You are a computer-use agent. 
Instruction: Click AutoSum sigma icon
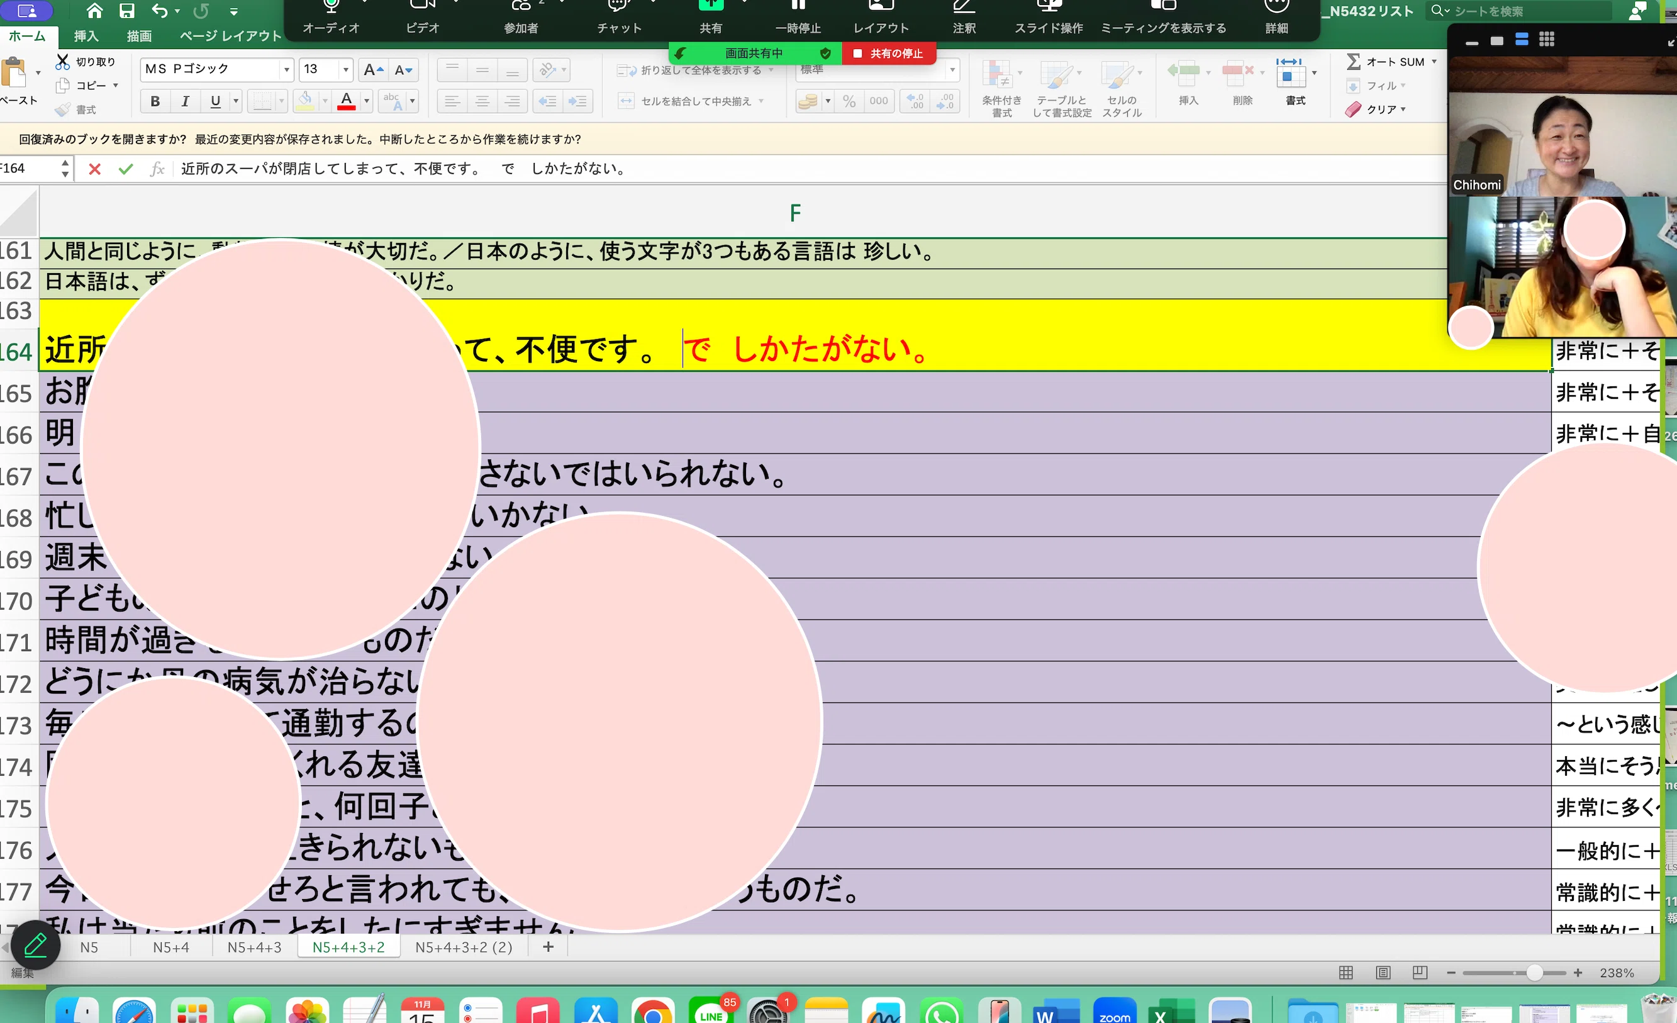coord(1354,62)
